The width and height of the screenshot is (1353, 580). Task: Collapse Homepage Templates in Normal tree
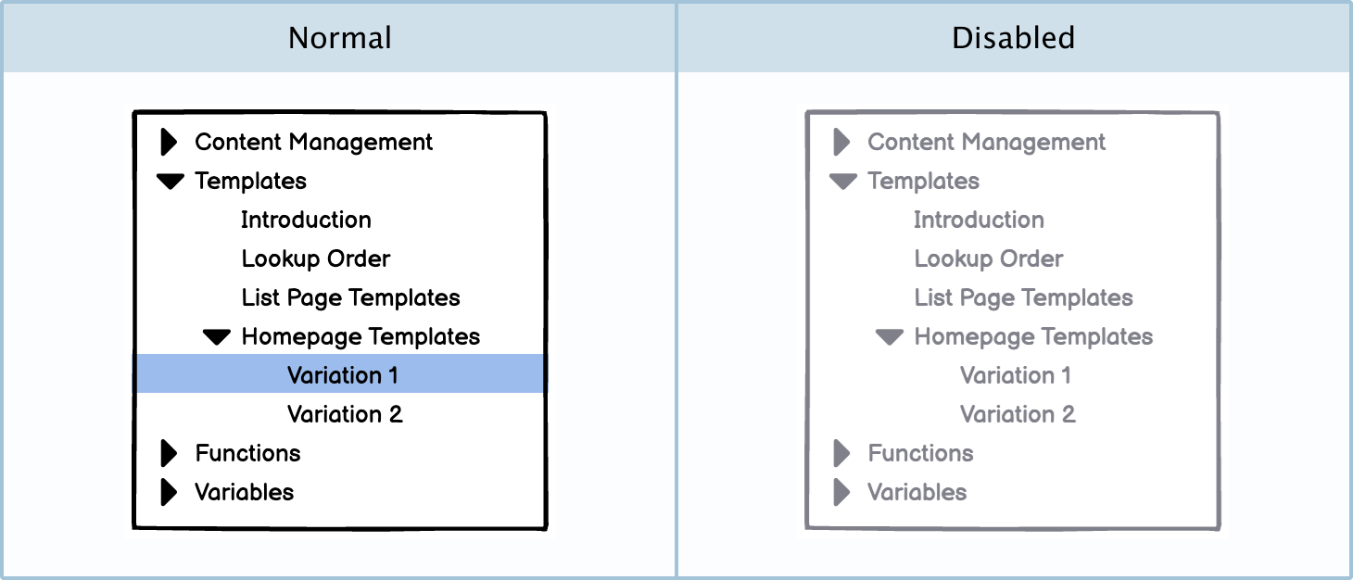217,337
